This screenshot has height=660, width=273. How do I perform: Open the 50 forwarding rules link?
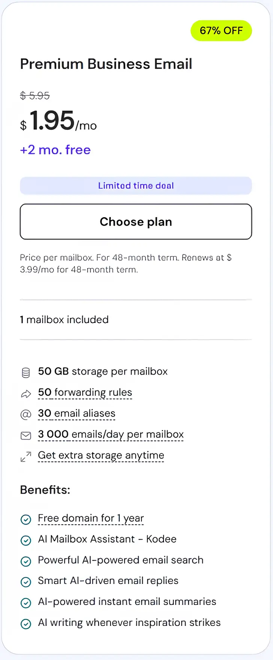(85, 392)
